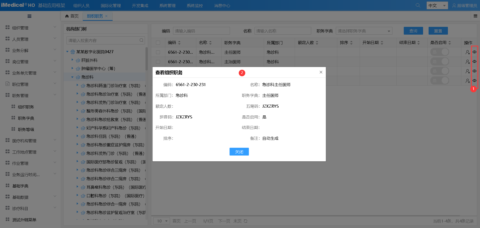Click the assign-user icon in second row
Screen dimensions: 480x228
coord(467,62)
